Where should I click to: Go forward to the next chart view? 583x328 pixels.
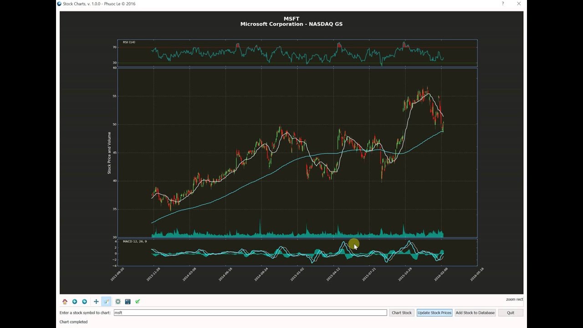click(84, 302)
